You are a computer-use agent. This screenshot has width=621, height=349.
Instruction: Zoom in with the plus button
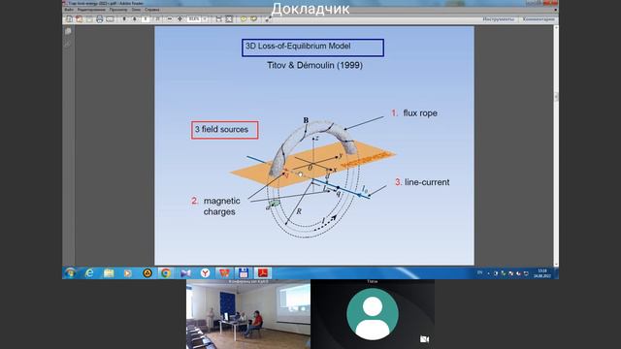180,19
